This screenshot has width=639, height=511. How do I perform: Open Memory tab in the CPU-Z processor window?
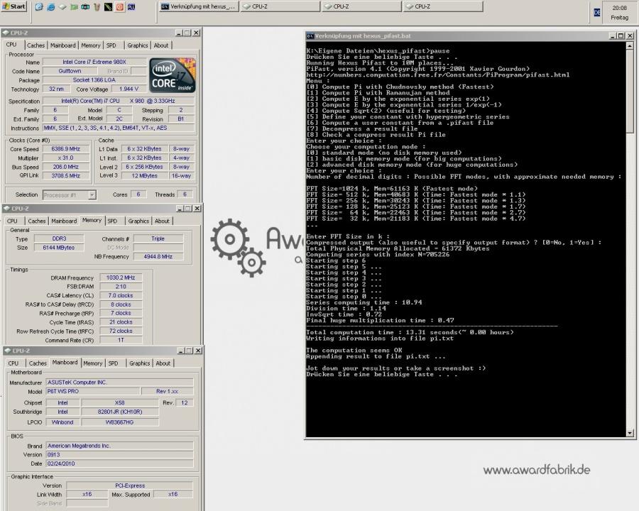pos(90,45)
